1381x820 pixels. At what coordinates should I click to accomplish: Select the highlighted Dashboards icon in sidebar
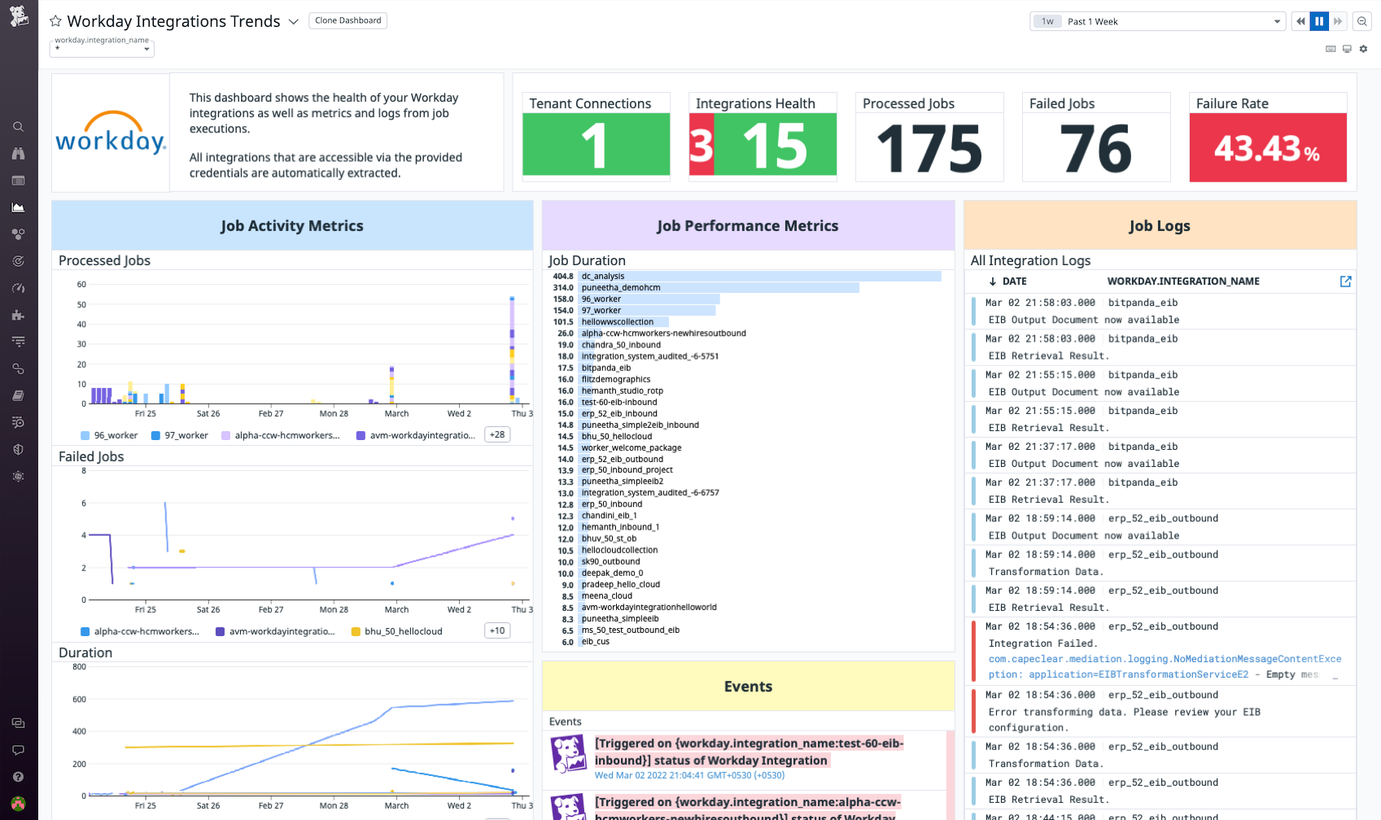coord(18,207)
